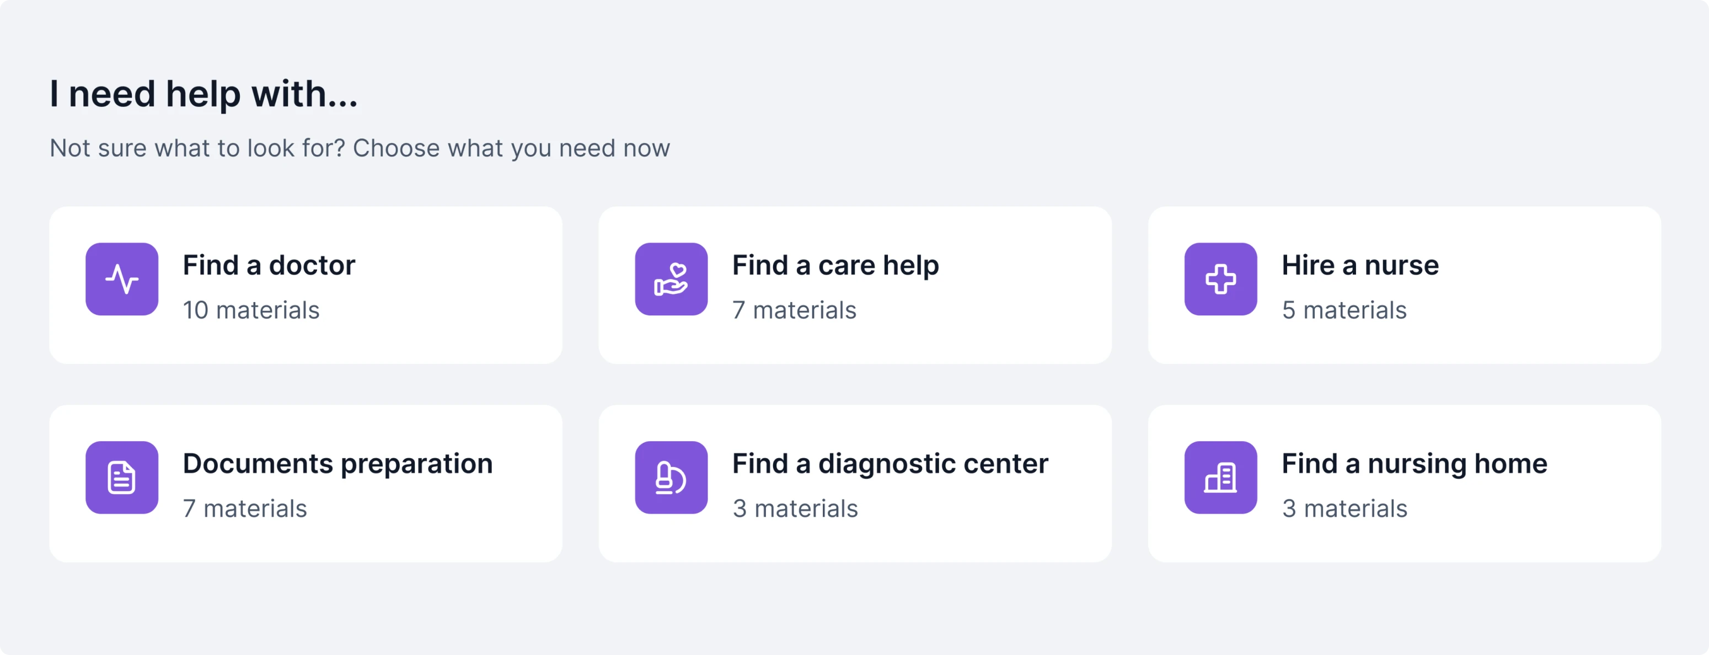
Task: Select the Find a nursing home card
Action: 1403,482
